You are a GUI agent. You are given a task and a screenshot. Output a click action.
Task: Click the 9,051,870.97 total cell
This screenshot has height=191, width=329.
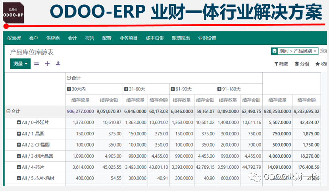point(109,112)
